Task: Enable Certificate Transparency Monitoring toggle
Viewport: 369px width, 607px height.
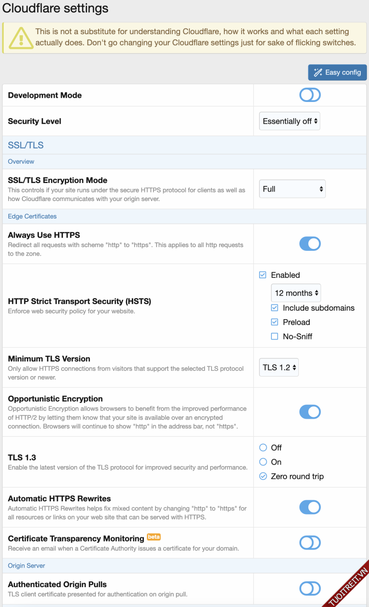Action: pyautogui.click(x=310, y=543)
